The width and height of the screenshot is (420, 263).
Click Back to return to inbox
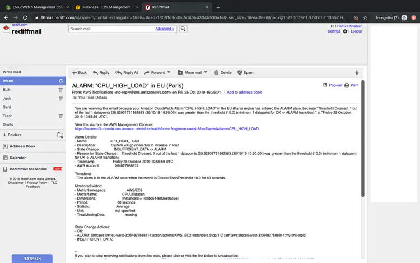point(80,73)
